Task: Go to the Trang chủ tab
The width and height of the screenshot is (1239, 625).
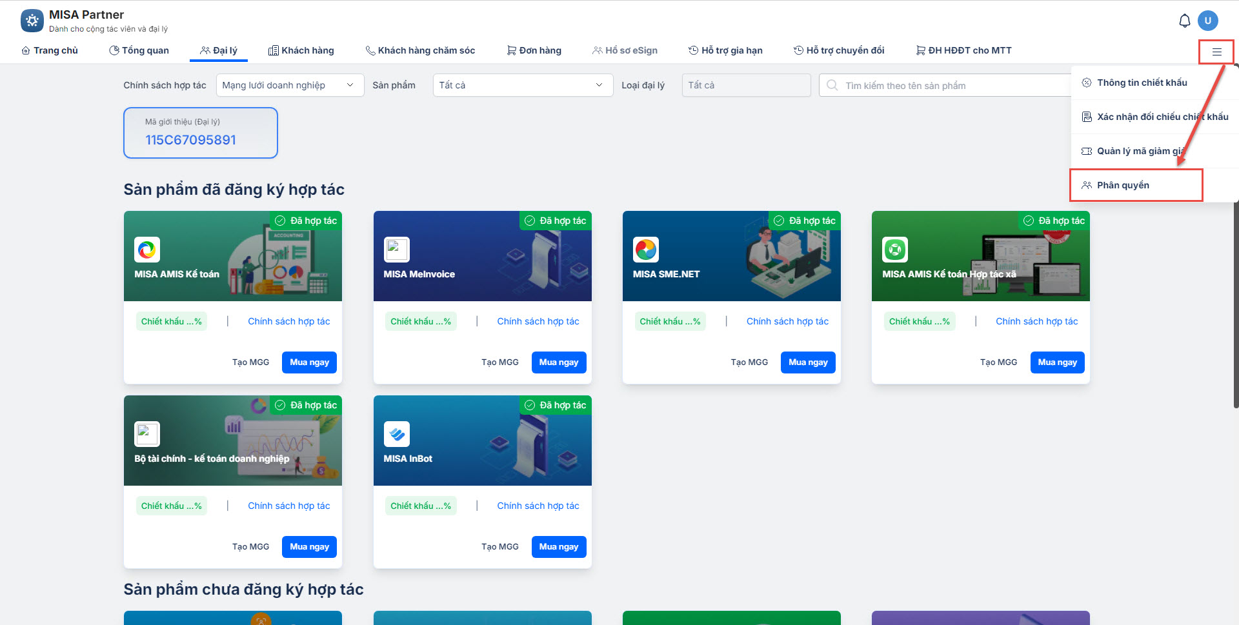Action: tap(50, 50)
